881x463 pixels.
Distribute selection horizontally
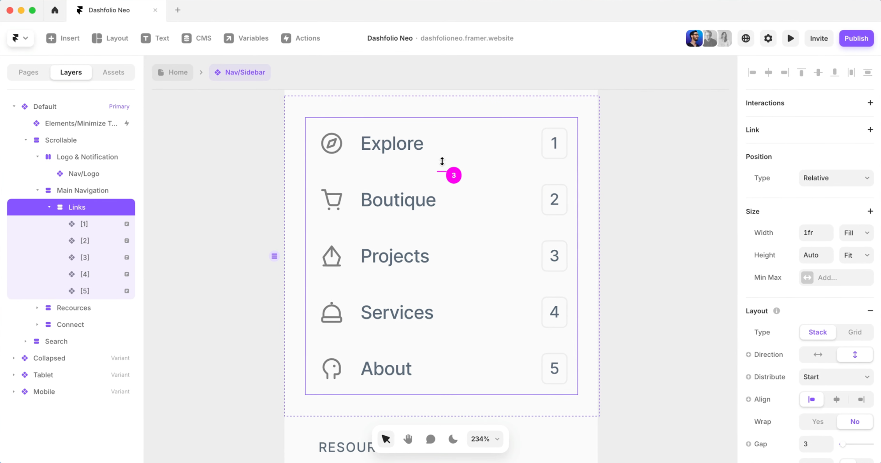tap(851, 72)
